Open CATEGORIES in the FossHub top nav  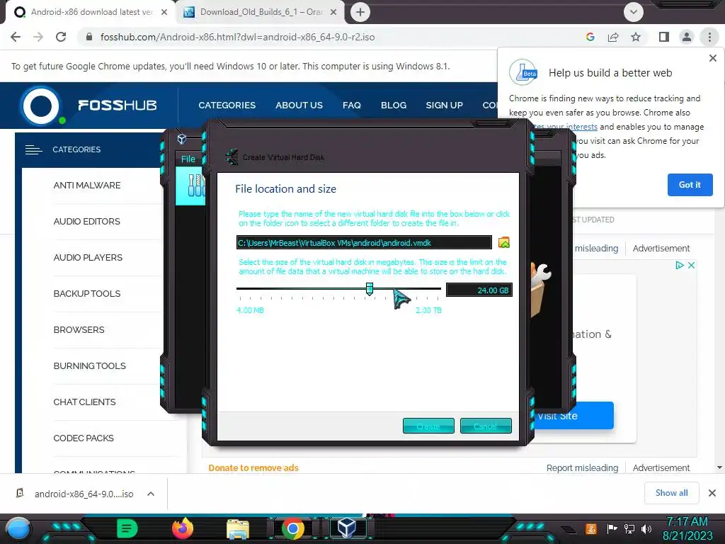point(227,105)
